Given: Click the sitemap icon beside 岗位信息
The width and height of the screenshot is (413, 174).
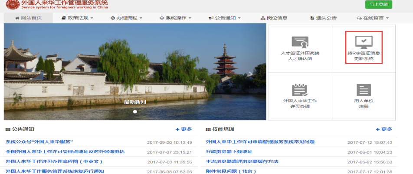Looking at the screenshot, I should point(262,18).
